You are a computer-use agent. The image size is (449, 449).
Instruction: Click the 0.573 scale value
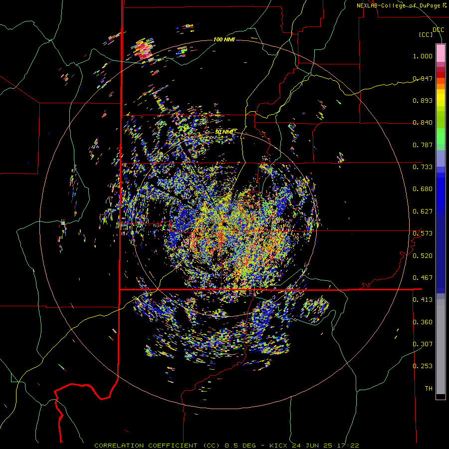coord(423,233)
